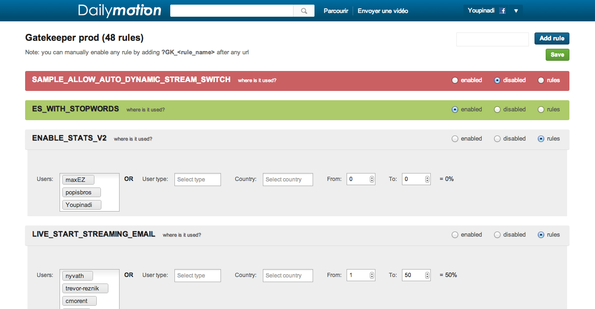Open Select type dropdown in ENABLE_STATS_V2

coord(198,180)
